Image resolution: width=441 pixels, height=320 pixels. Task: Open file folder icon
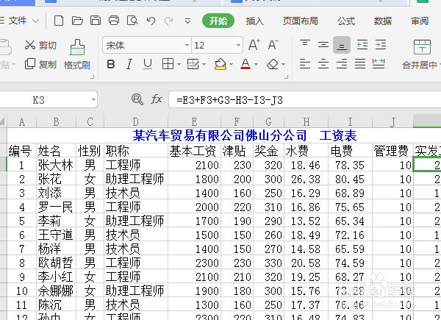77,21
